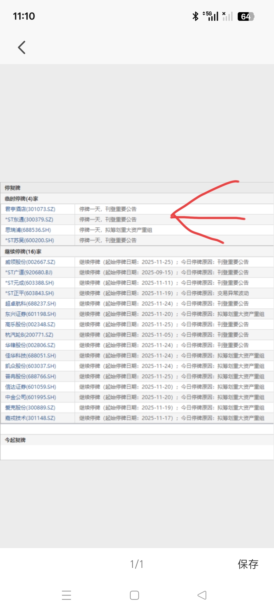Select stock 高乐股份(002348.SZ)
The image size is (274, 612).
pyautogui.click(x=30, y=325)
